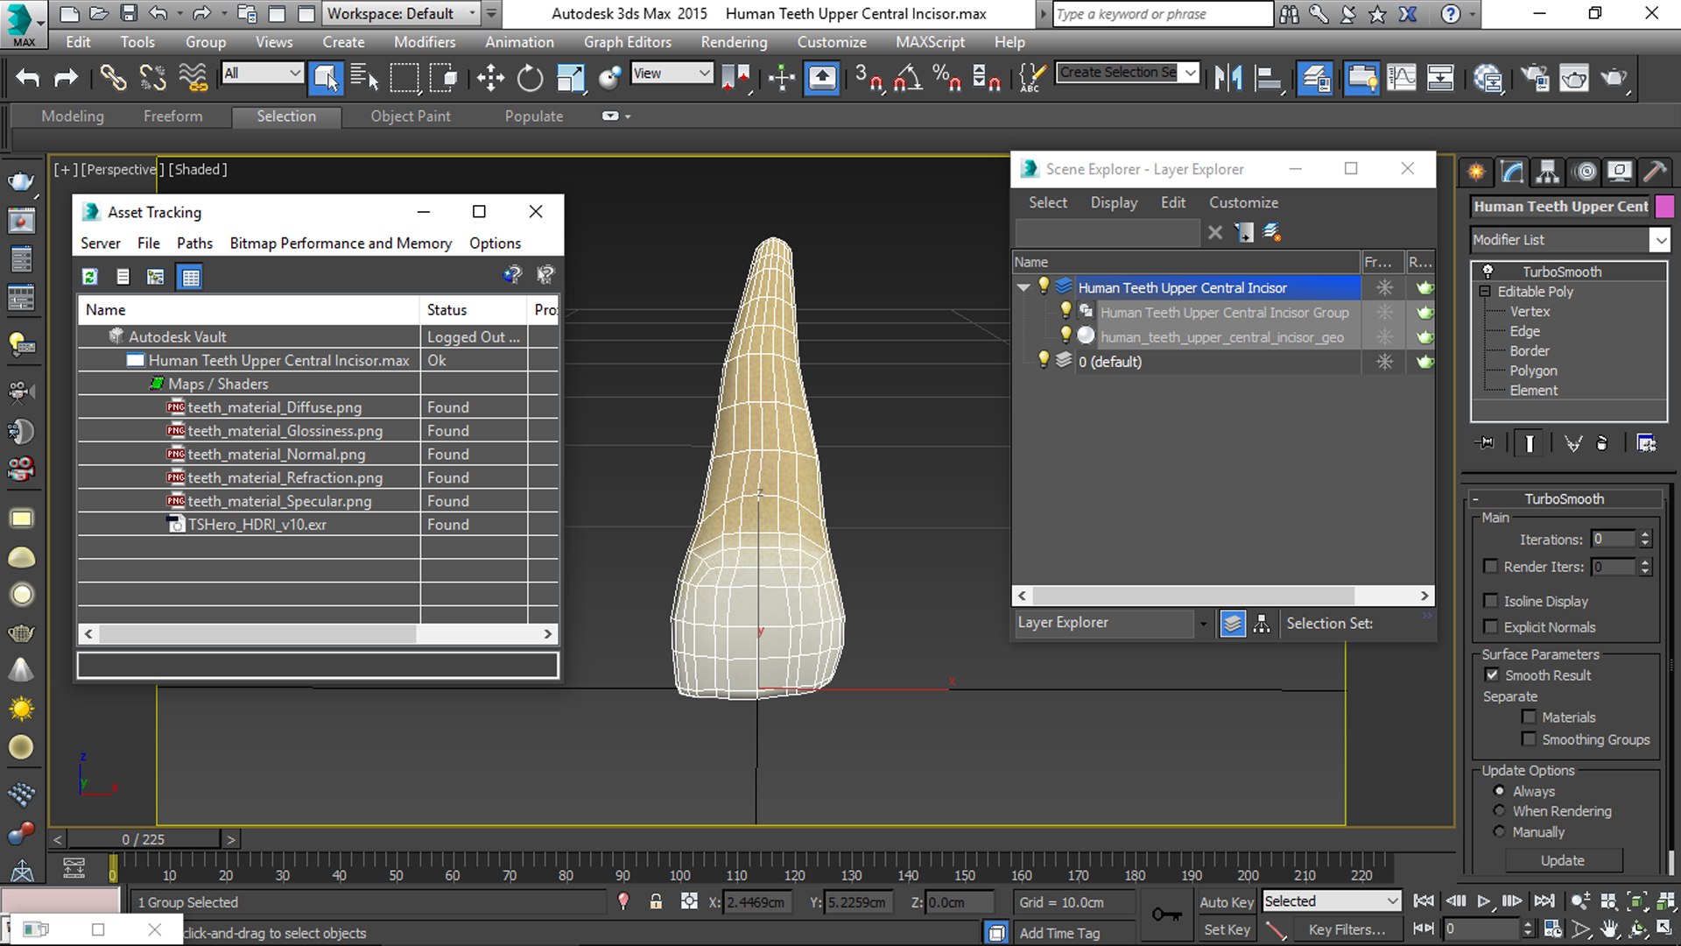Click Play Animation button

pos(1483,901)
